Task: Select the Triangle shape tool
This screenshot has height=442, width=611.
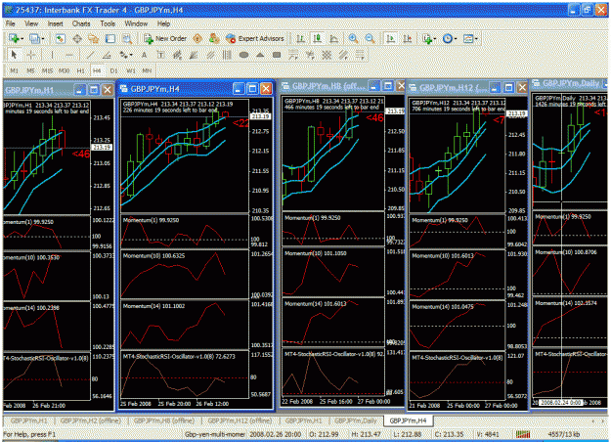Action: click(260, 55)
